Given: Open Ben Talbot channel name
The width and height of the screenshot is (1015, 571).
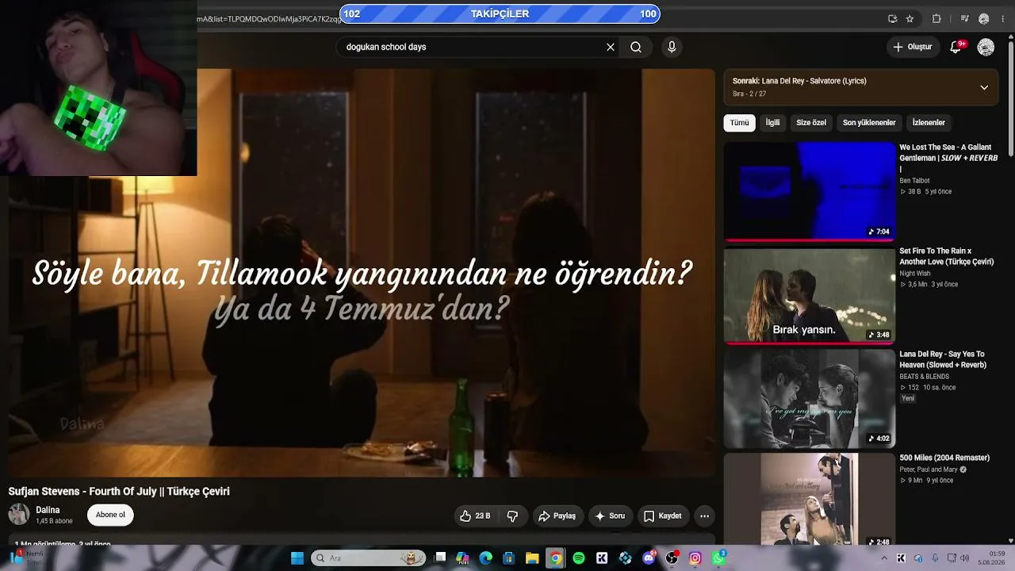Looking at the screenshot, I should tap(914, 181).
